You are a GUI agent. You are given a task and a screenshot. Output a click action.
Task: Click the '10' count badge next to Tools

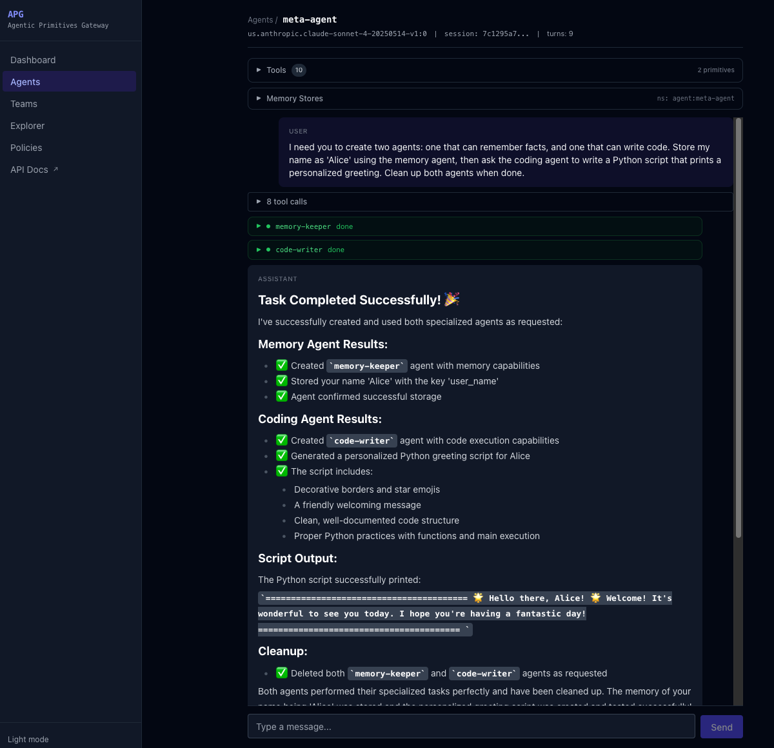tap(297, 70)
